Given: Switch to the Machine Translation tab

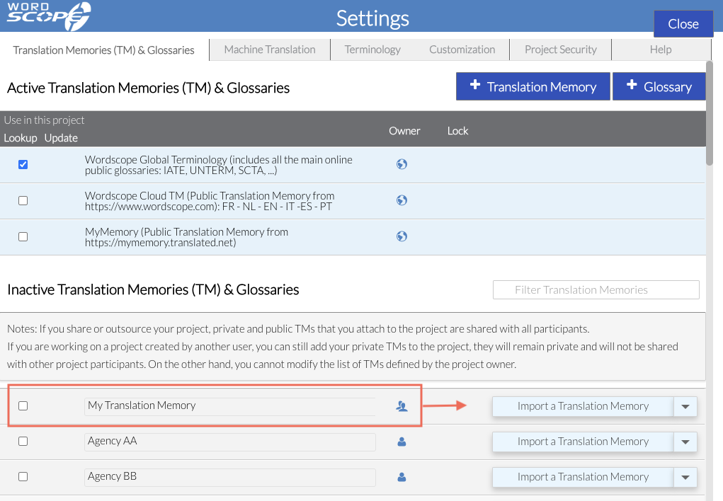Looking at the screenshot, I should (270, 50).
